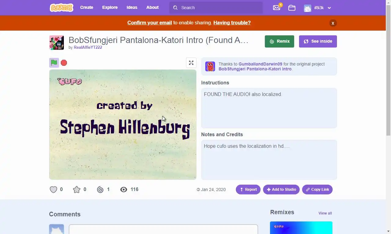Open the first remix thumbnail
Image resolution: width=391 pixels, height=234 pixels.
[x=301, y=228]
